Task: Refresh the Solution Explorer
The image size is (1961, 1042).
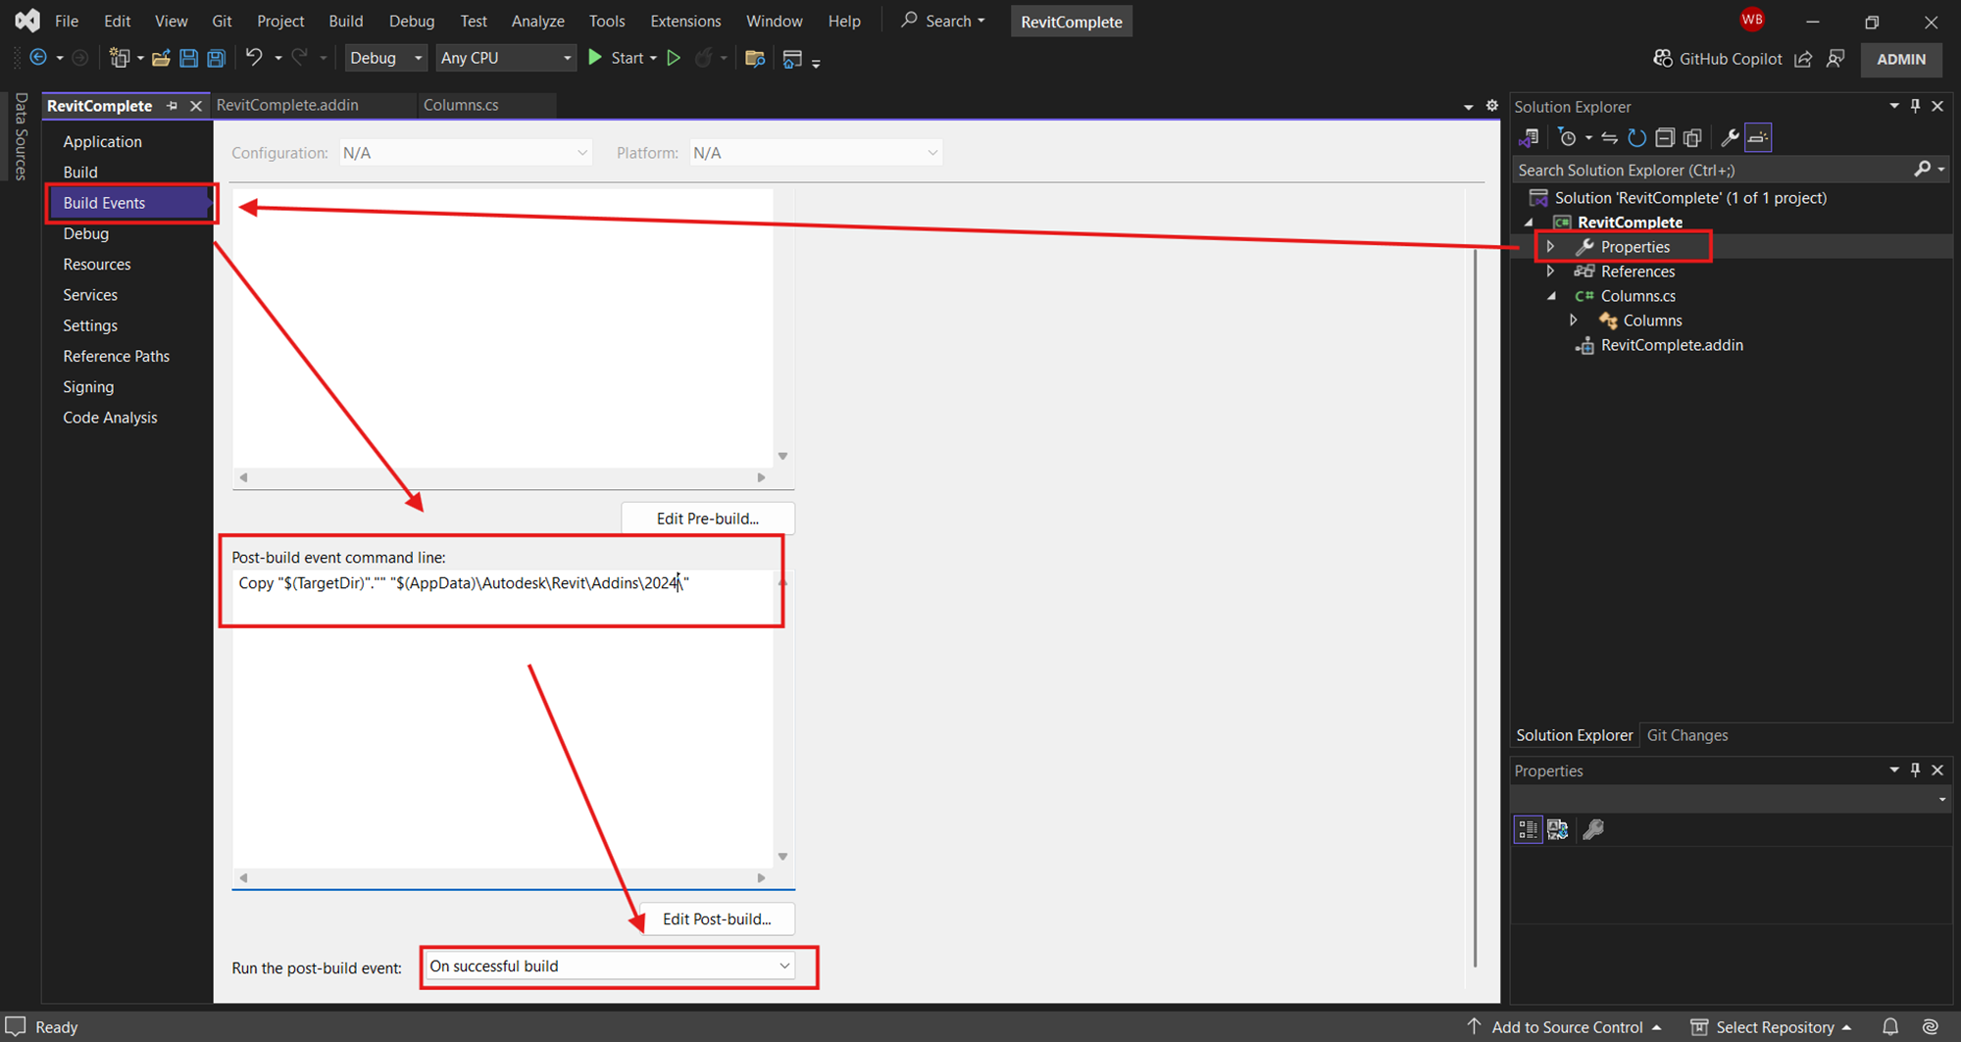Action: pyautogui.click(x=1636, y=137)
